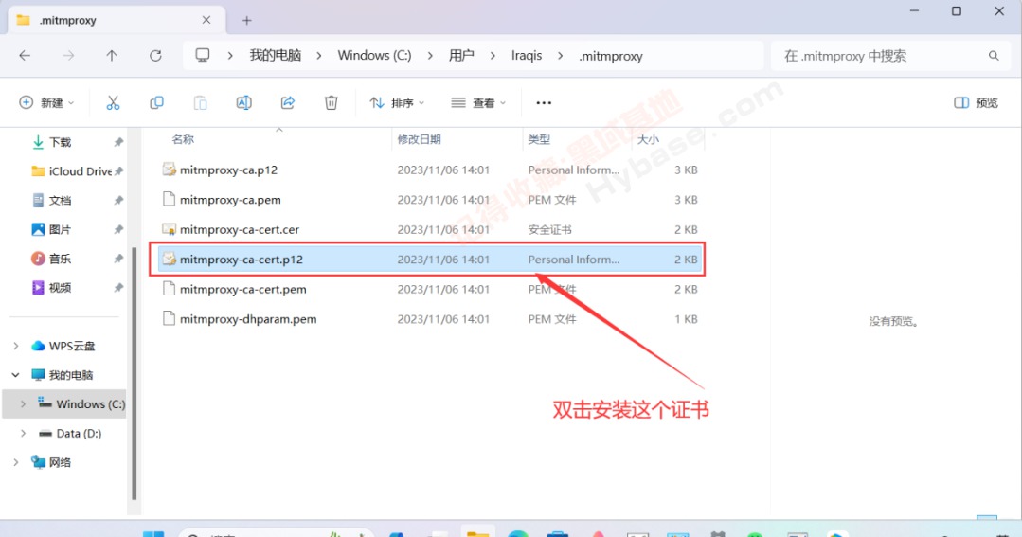Unpin 下载 using its pin icon
Image resolution: width=1022 pixels, height=537 pixels.
tap(118, 142)
